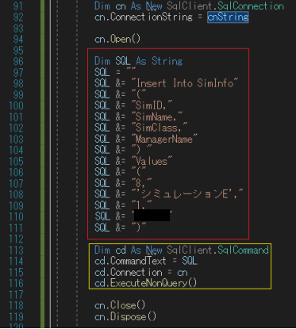Click the "Insert Into SimInfo" string

point(185,83)
